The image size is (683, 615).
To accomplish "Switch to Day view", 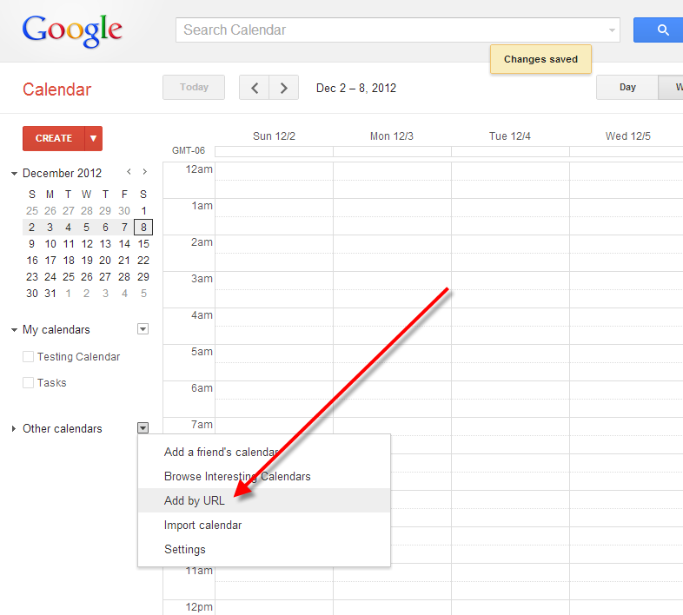I will pos(627,88).
